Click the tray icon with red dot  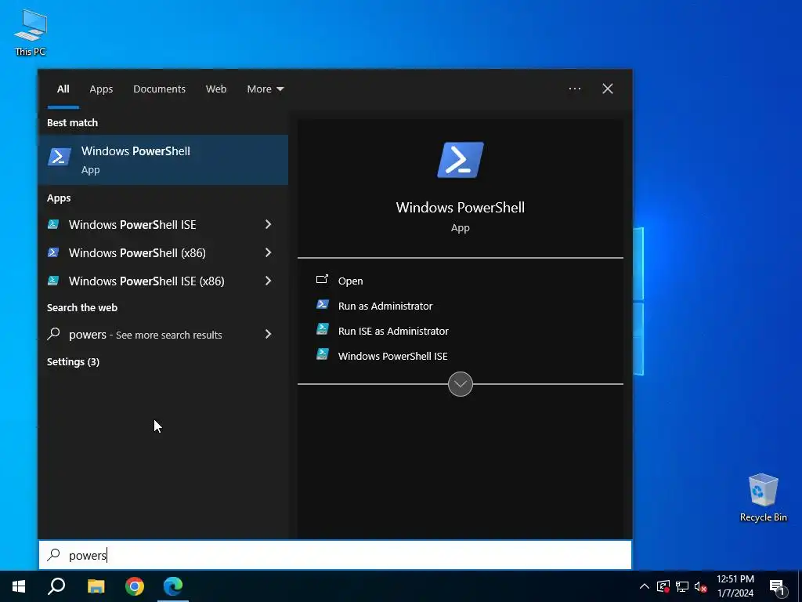pyautogui.click(x=663, y=586)
